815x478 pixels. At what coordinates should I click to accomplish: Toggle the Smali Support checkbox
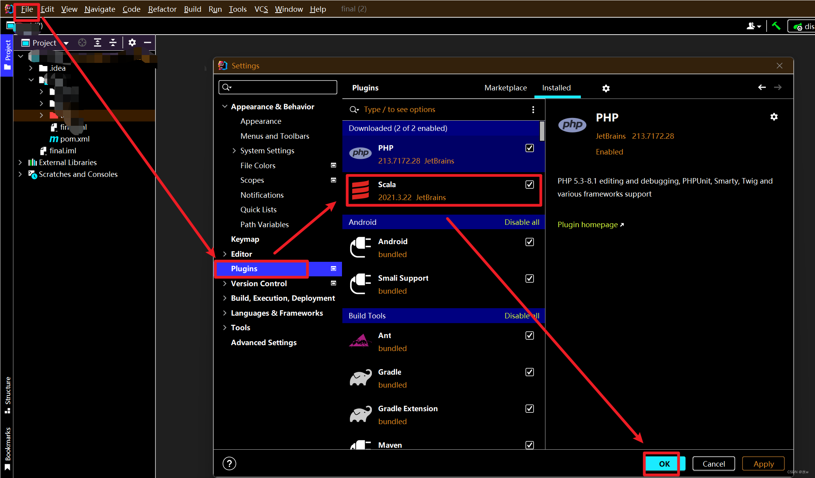click(x=530, y=278)
